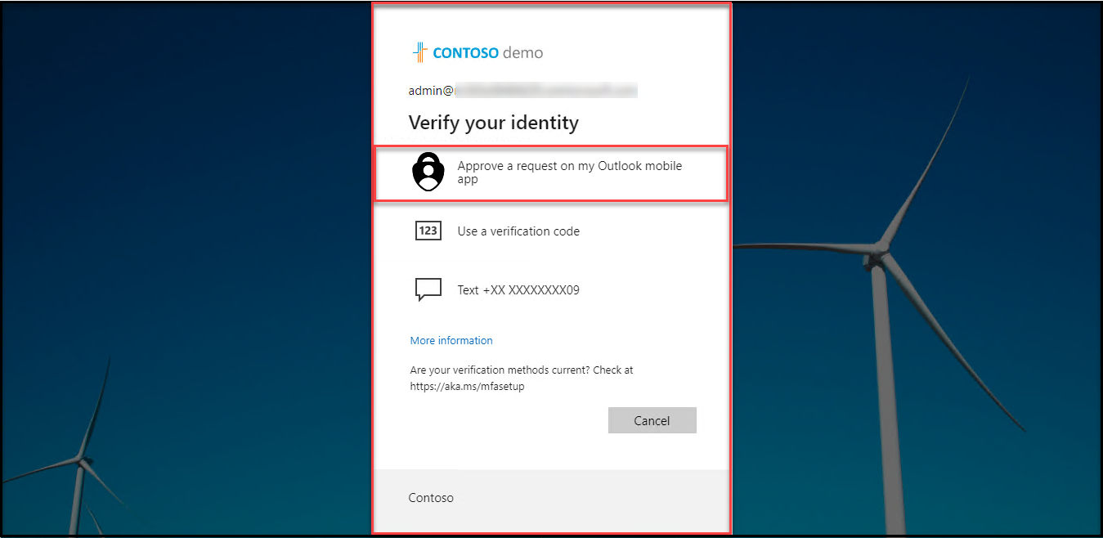Screen dimensions: 1103x538
Task: Click the Contoso demo company logo
Action: coord(478,52)
